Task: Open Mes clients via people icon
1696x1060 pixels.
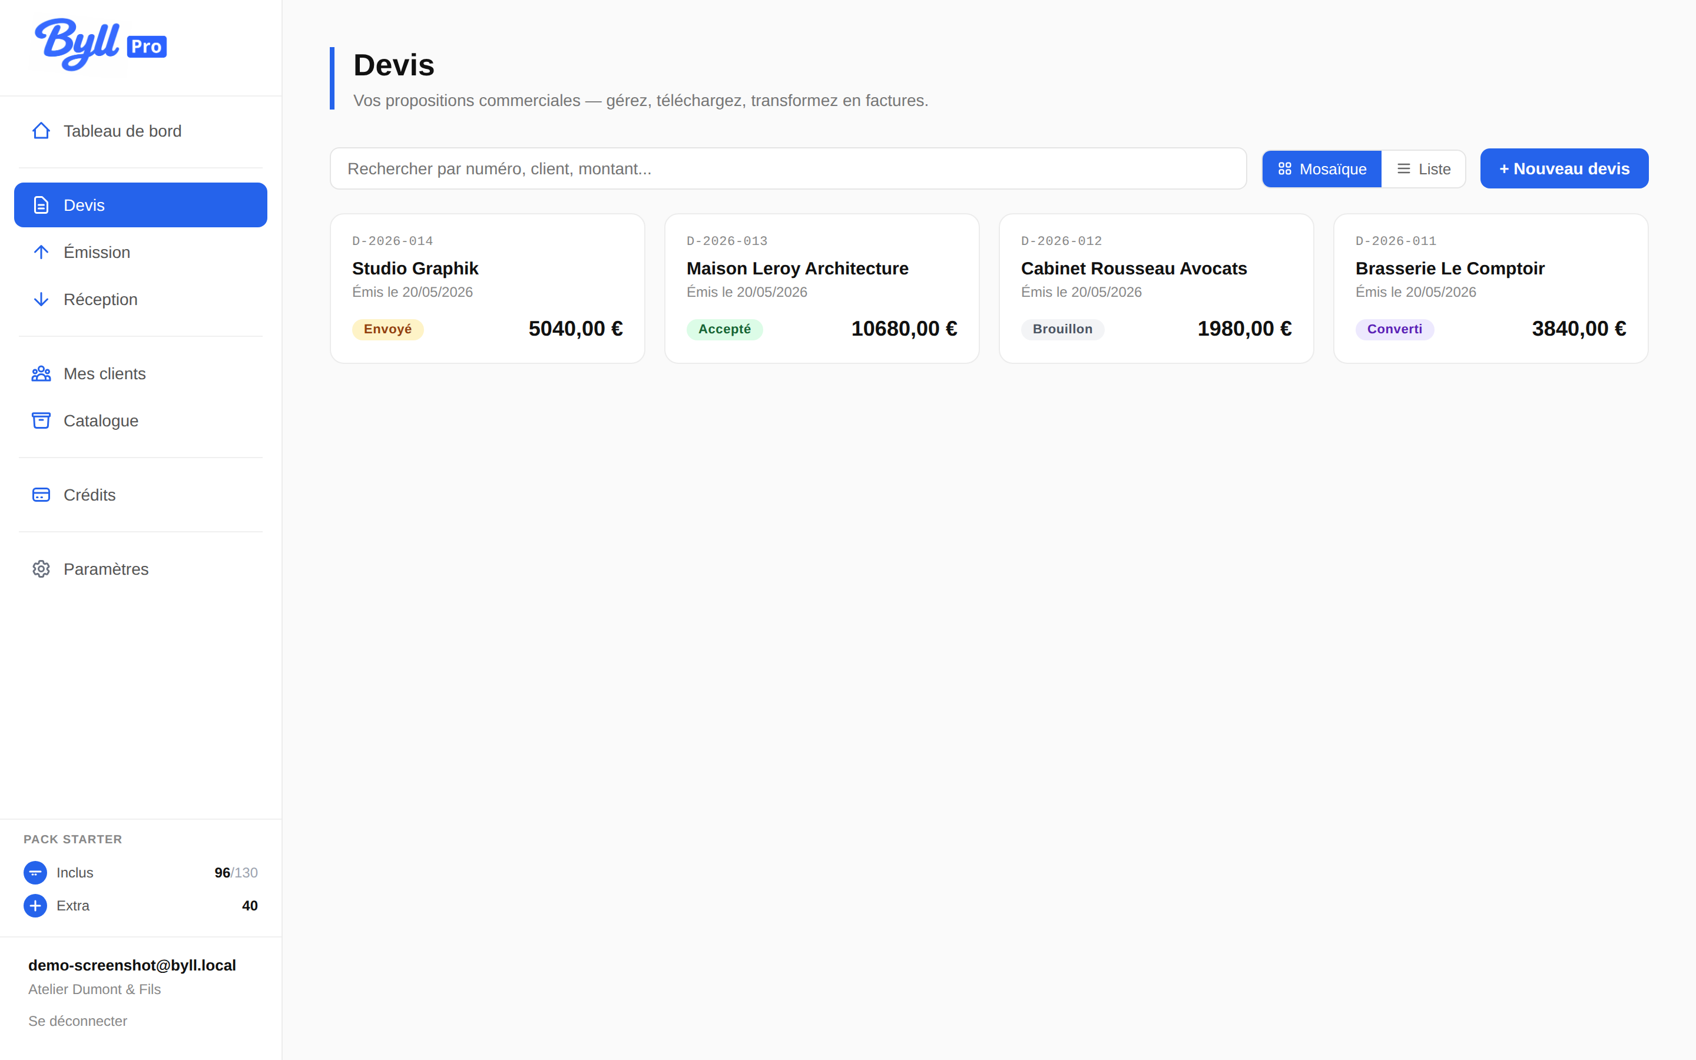Action: coord(41,374)
